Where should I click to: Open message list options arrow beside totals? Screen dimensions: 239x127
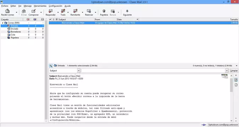(x=237, y=66)
